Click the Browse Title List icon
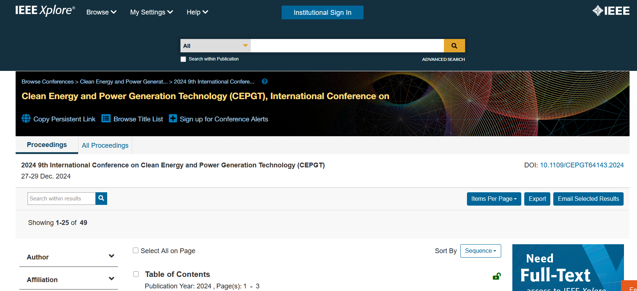Image resolution: width=637 pixels, height=291 pixels. (x=106, y=118)
